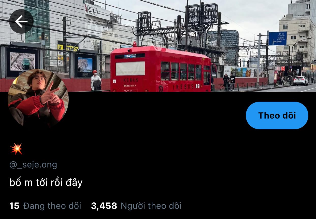316x219 pixels.
Task: Click the red IKEBUS bus in header photo
Action: (x=161, y=69)
